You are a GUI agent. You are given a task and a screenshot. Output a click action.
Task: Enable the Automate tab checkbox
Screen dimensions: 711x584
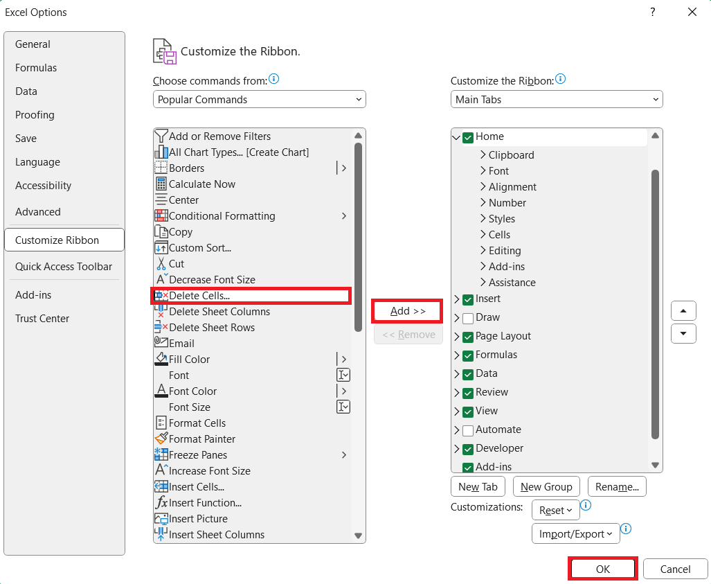point(468,430)
